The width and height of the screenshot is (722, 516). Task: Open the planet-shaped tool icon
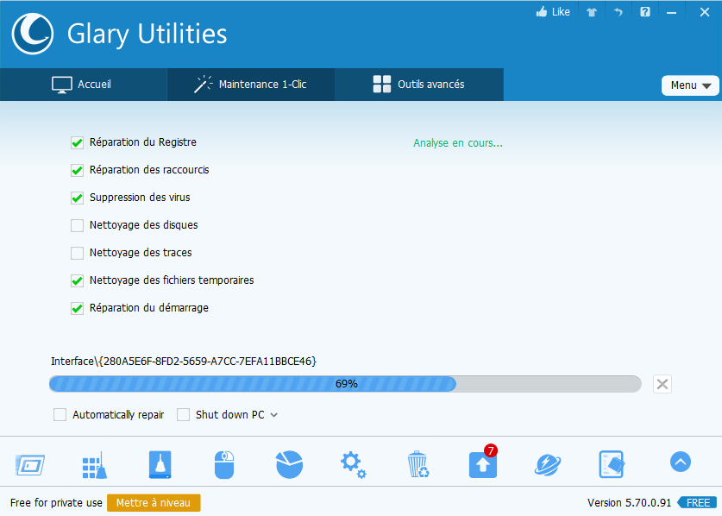coord(547,464)
